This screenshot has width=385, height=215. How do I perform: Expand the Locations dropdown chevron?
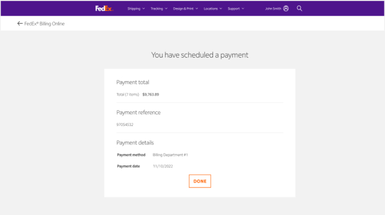(221, 8)
